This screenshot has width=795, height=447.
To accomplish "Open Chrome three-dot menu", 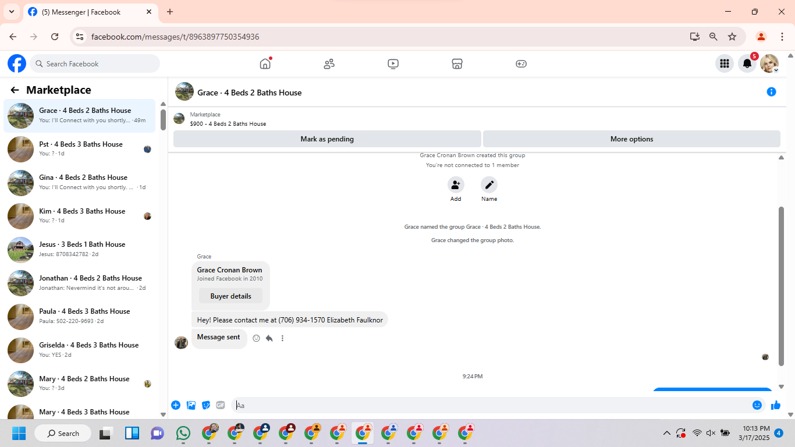I will point(782,37).
